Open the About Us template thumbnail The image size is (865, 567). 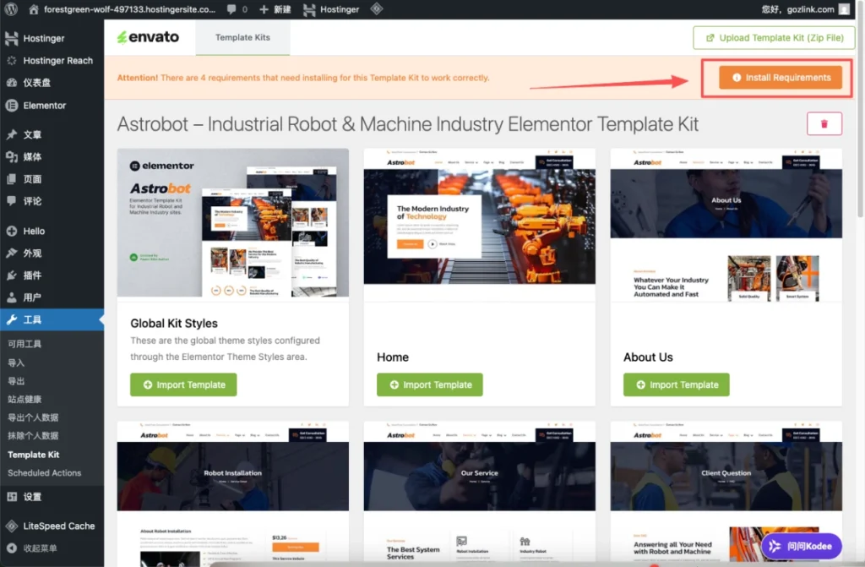[726, 225]
